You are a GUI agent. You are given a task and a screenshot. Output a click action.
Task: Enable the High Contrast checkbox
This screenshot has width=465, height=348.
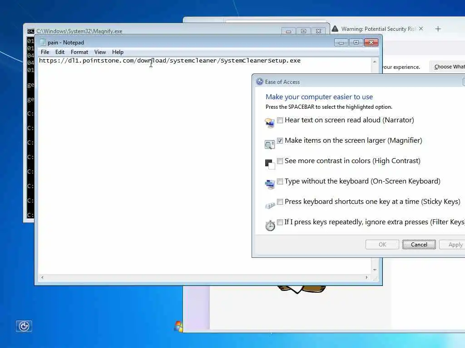tap(280, 161)
